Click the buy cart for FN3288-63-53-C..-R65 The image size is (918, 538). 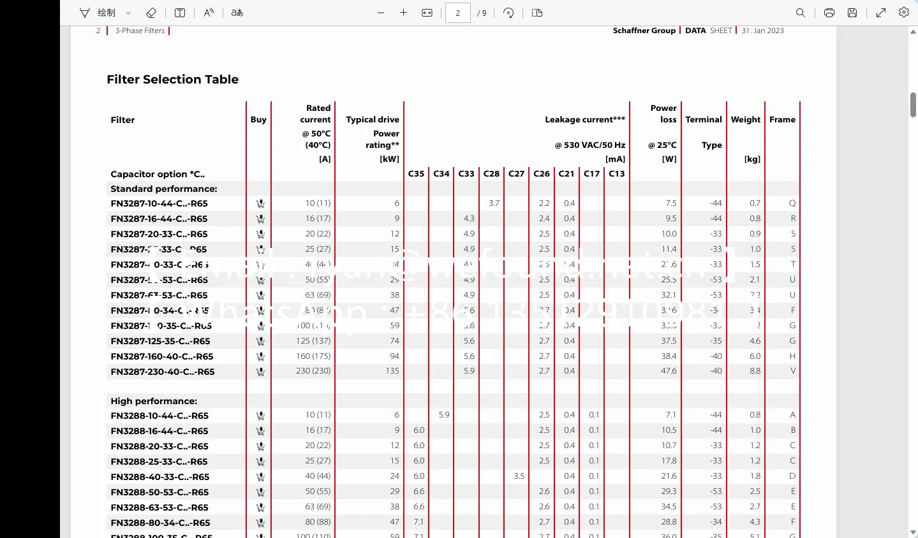tap(260, 507)
